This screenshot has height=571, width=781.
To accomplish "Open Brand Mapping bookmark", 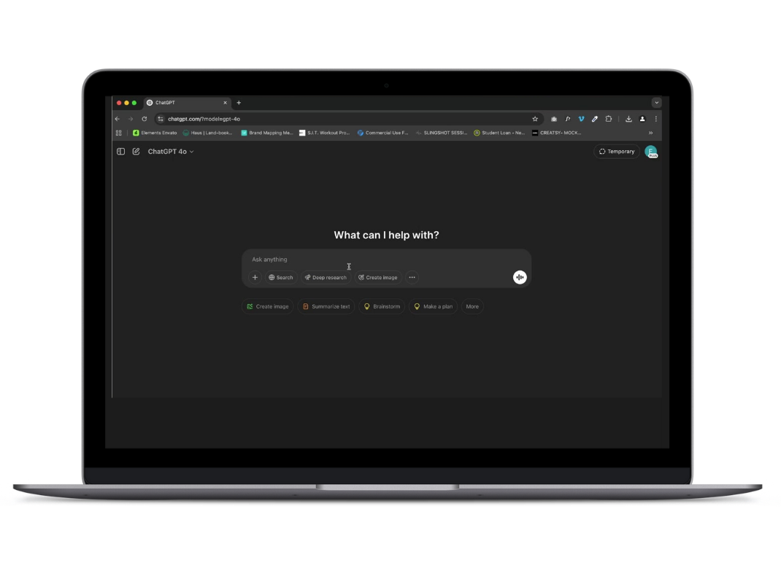I will [267, 133].
